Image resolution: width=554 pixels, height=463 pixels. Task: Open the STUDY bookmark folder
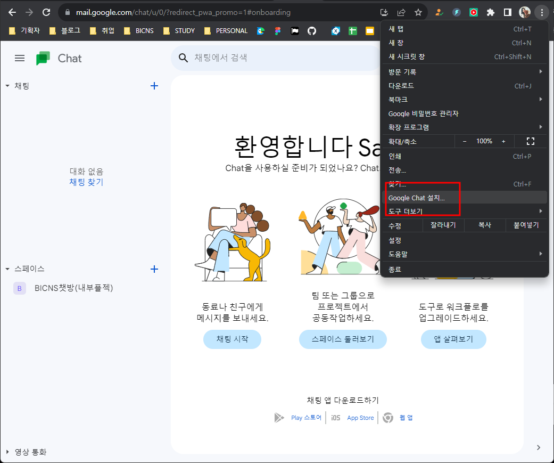[179, 31]
